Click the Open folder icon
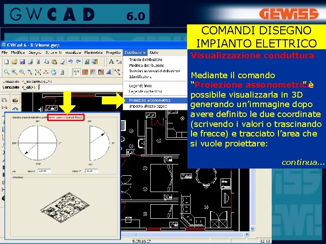Image resolution: width=326 pixels, height=244 pixels. (14, 61)
